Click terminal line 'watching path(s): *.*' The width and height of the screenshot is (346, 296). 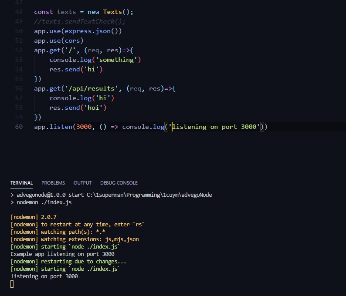(x=58, y=232)
